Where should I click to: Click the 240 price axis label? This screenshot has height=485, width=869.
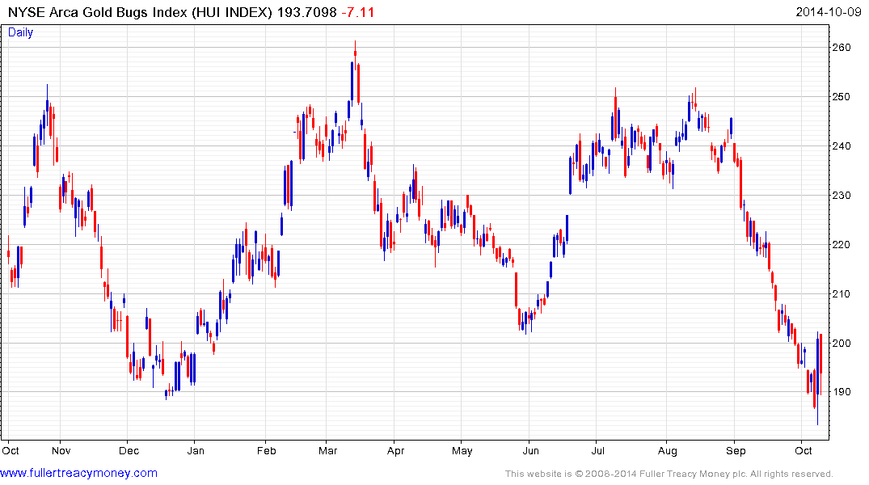pos(842,146)
